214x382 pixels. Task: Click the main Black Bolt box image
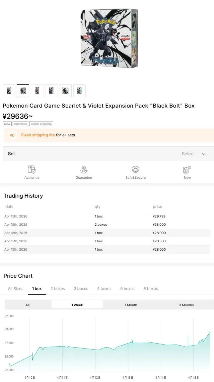(109, 38)
